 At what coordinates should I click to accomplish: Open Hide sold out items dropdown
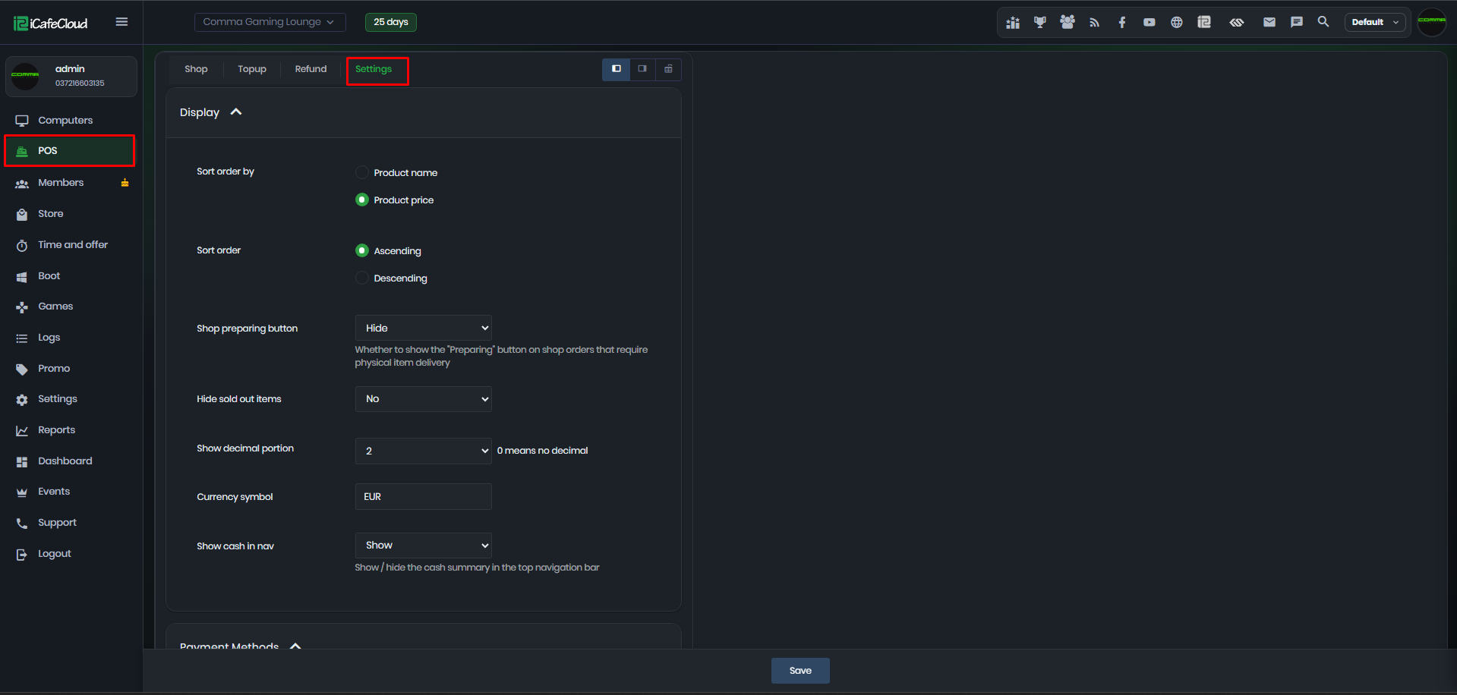423,398
